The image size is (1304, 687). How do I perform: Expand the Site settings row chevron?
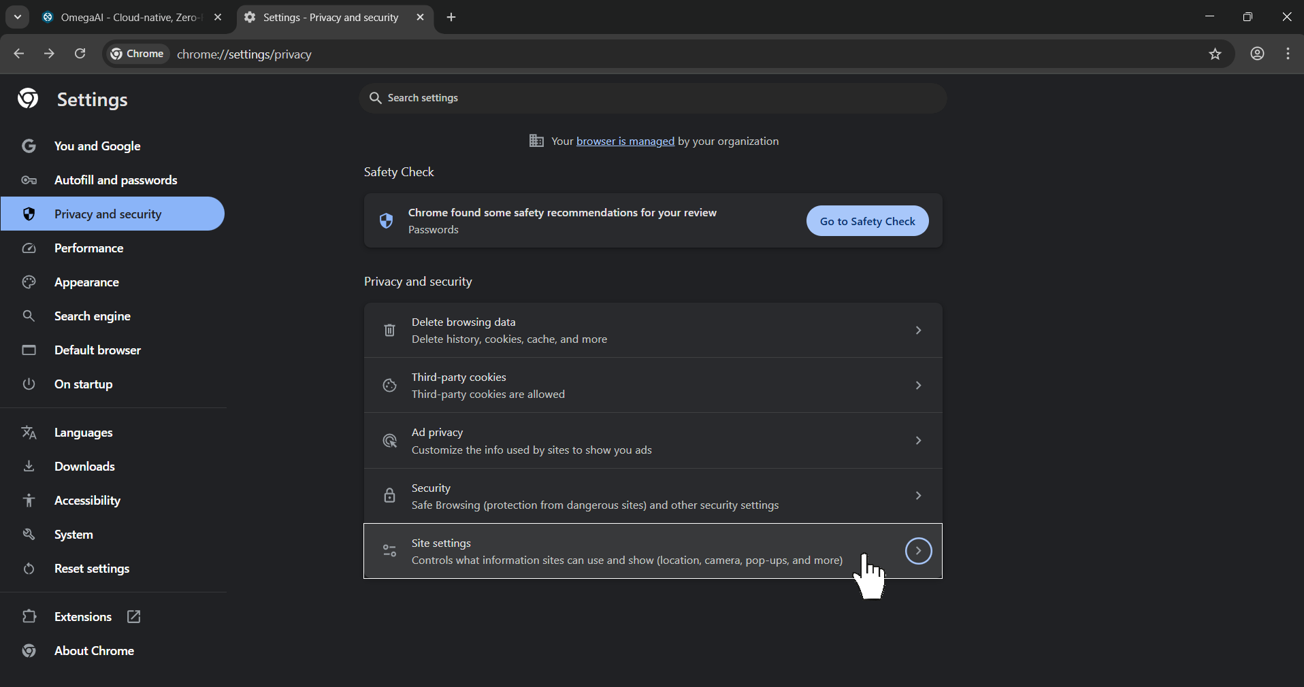click(918, 551)
